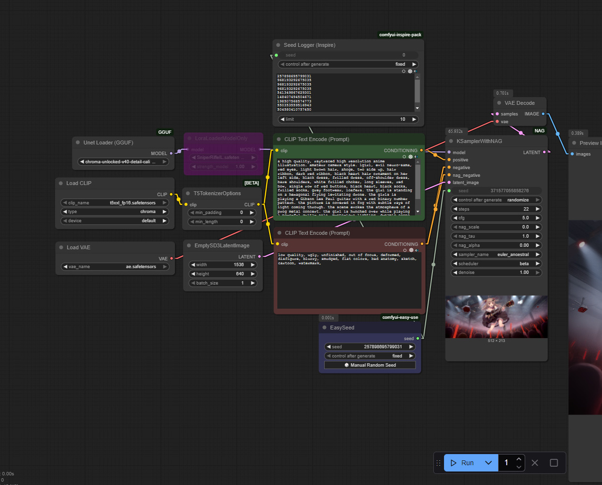The width and height of the screenshot is (602, 485).
Task: Collapse the KSamplerWithNAG node via its title dot
Action: coord(451,141)
